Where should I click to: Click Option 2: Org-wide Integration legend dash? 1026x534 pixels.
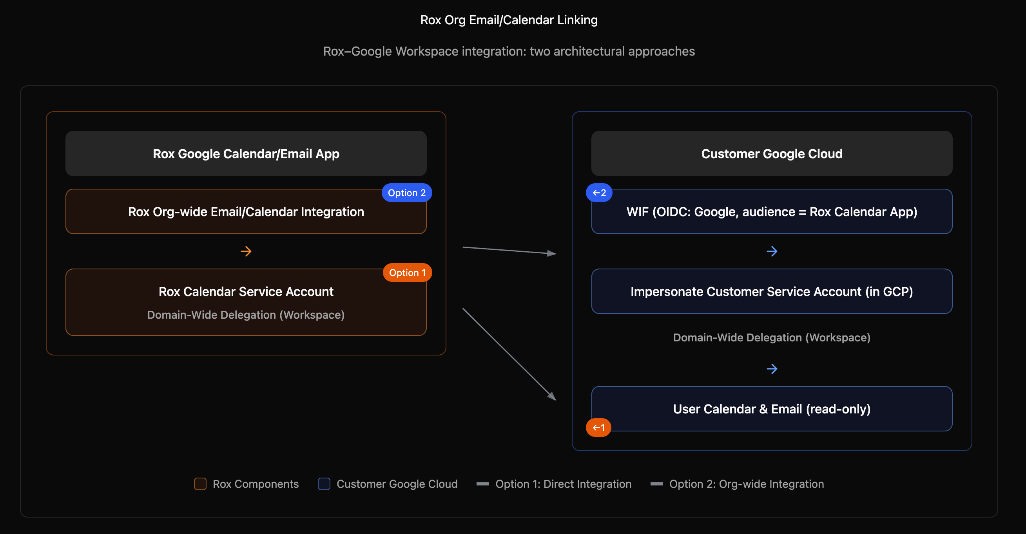[x=656, y=484]
